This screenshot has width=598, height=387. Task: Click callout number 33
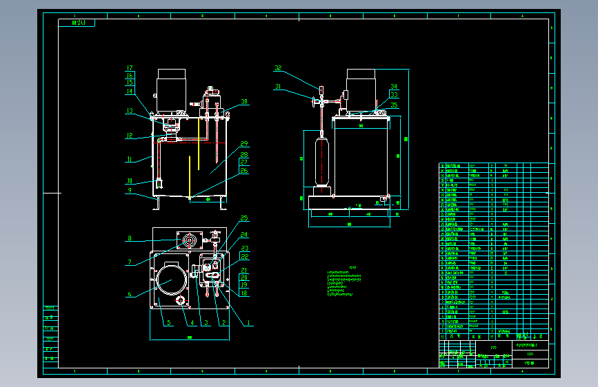tap(394, 95)
